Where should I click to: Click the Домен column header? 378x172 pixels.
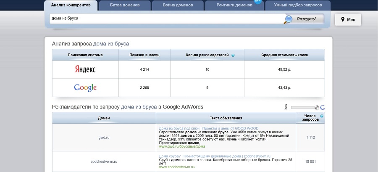point(104,118)
